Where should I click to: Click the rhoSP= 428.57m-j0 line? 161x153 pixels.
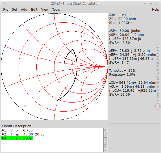click(x=125, y=39)
